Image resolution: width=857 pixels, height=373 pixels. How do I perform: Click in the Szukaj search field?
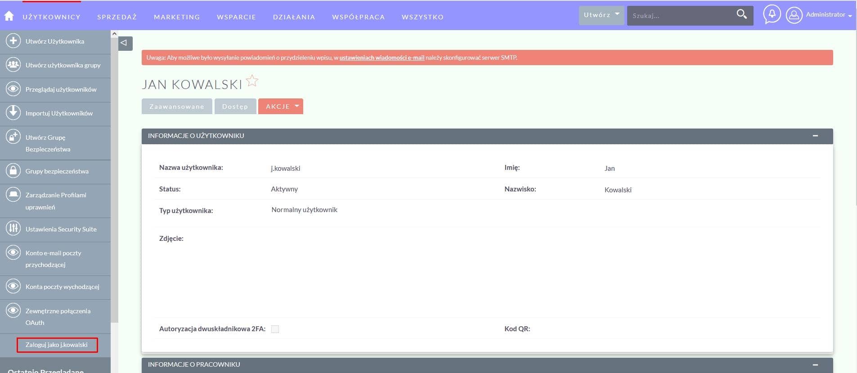click(681, 16)
